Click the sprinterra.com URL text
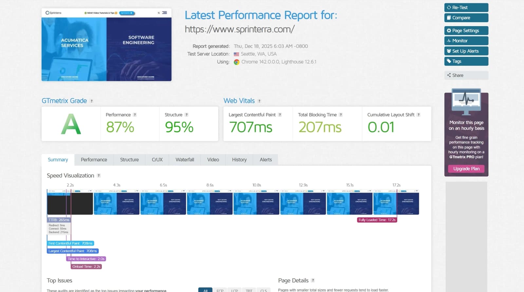 tap(239, 29)
